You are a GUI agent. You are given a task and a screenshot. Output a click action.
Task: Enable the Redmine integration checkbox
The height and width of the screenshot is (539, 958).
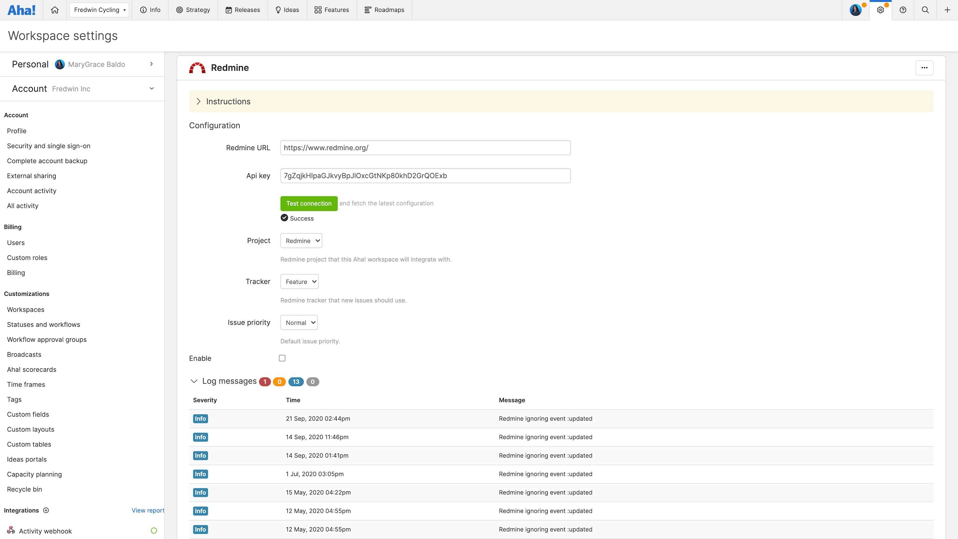(282, 358)
